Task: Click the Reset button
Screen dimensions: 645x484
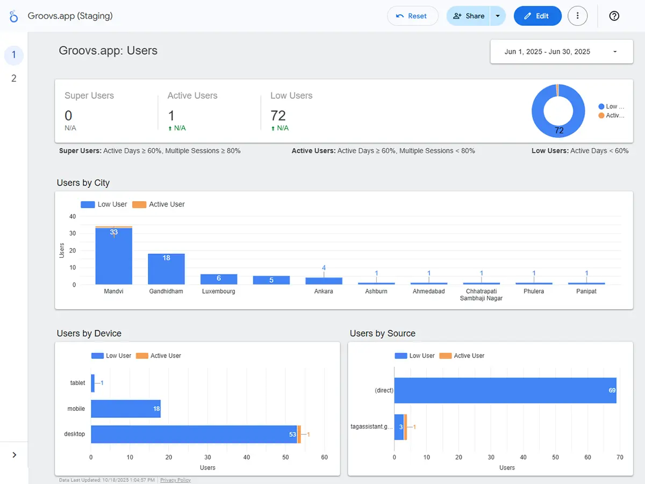Action: pos(412,16)
